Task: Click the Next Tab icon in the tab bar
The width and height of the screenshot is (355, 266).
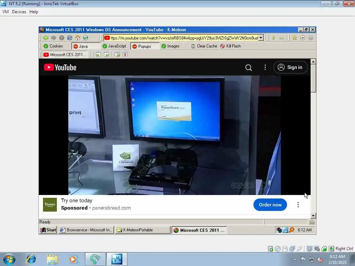Action: point(106,54)
